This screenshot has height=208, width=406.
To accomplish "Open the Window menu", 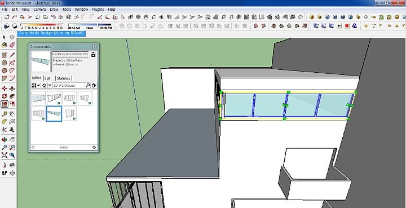I will point(81,10).
